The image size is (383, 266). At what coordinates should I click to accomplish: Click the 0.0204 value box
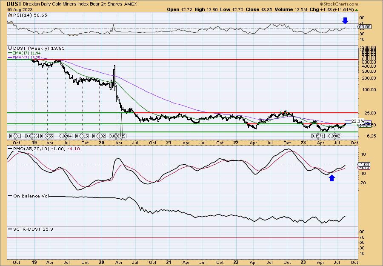pyautogui.click(x=66, y=136)
